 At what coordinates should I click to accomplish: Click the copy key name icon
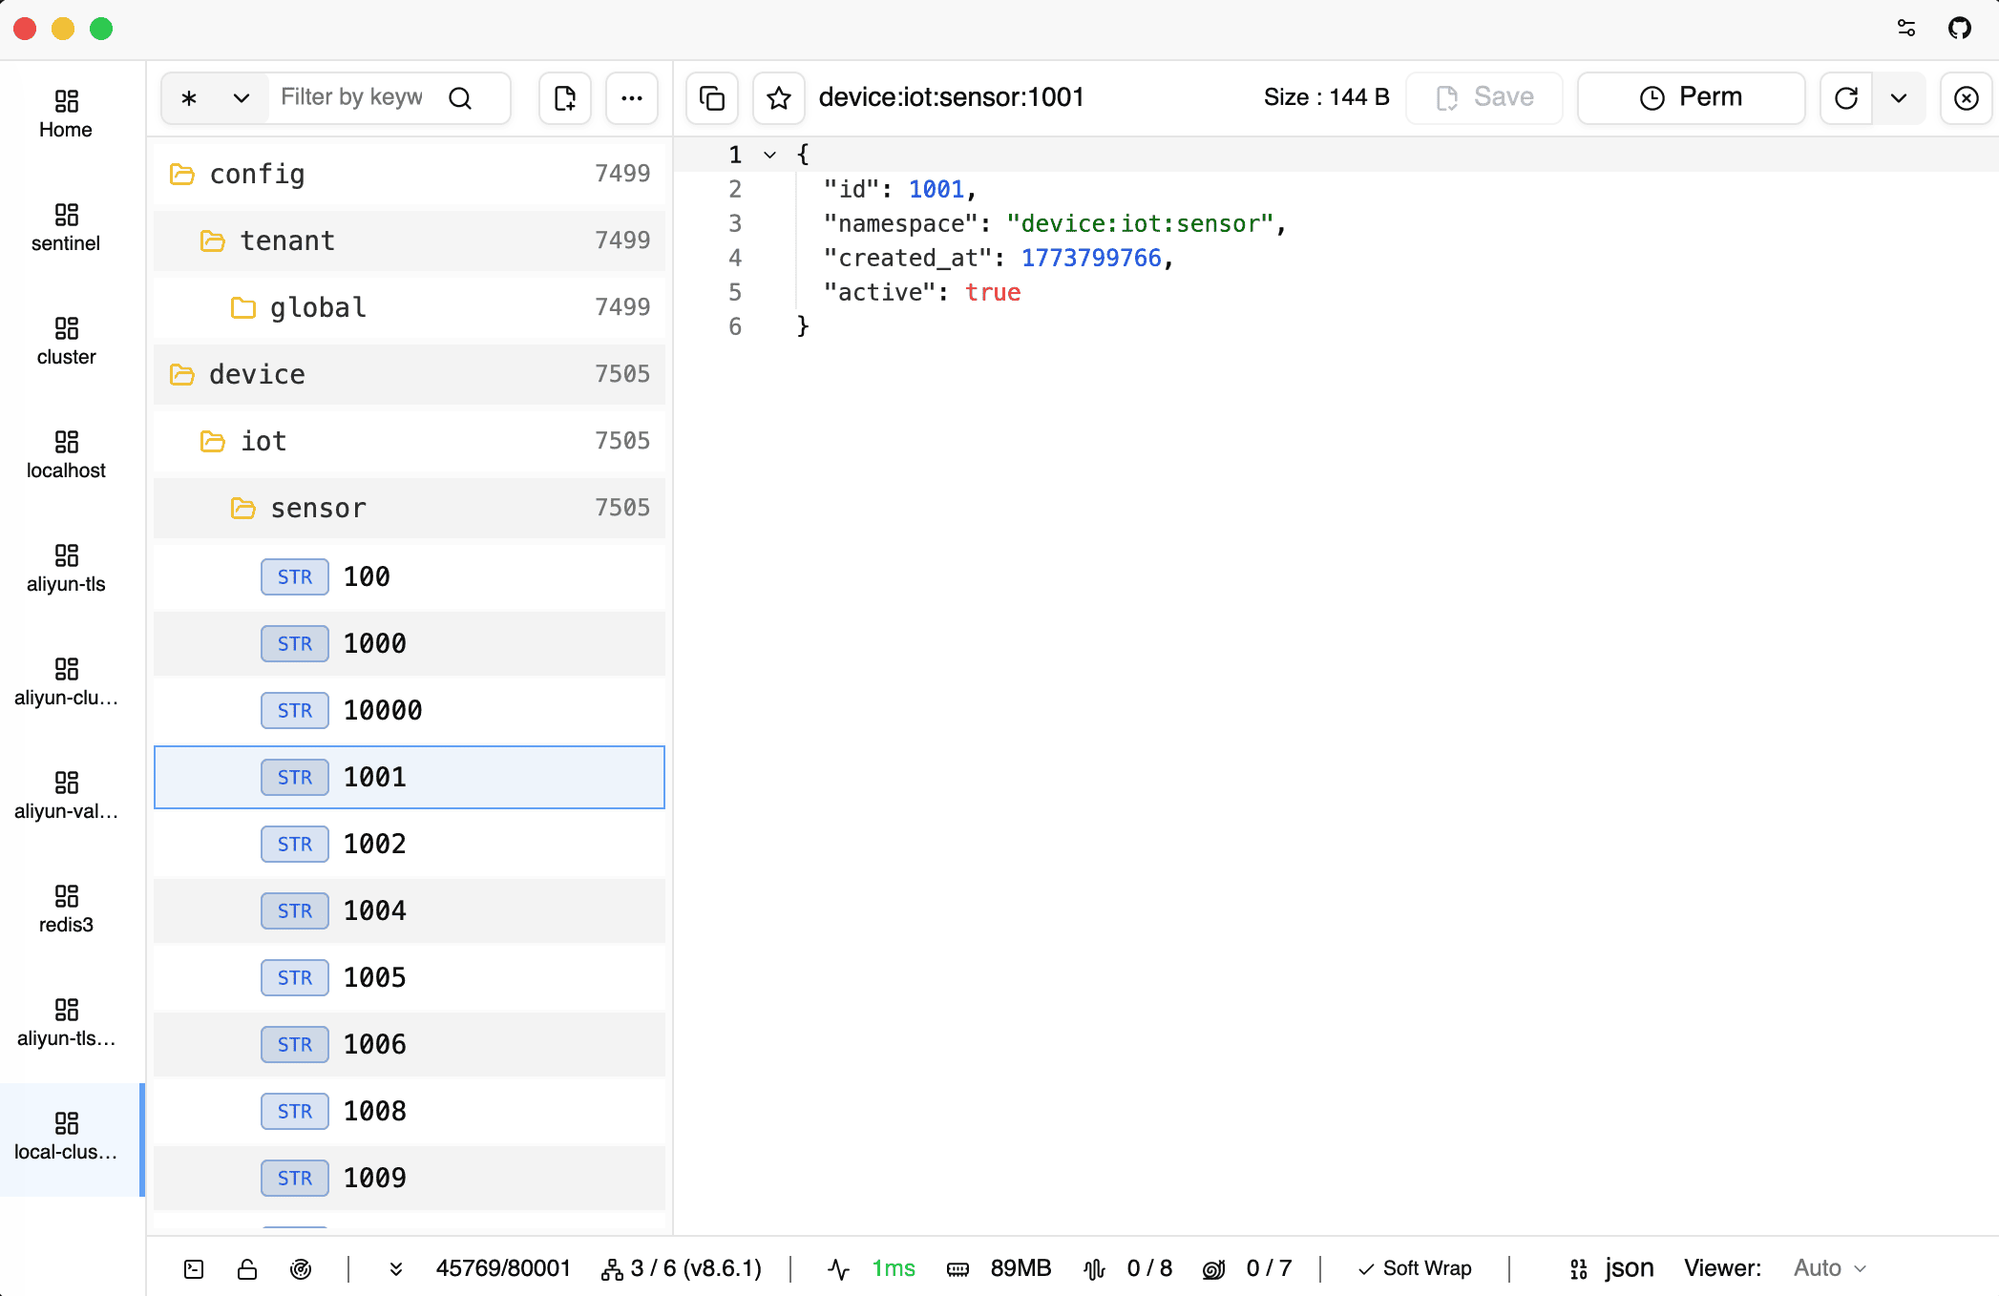[712, 97]
